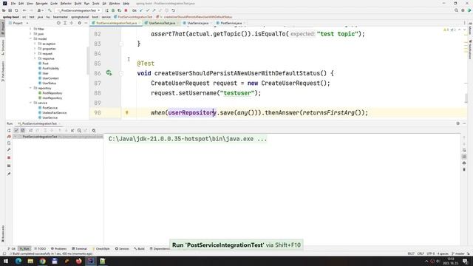
Task: Expand the filter folder in project tree
Action: click(x=30, y=29)
